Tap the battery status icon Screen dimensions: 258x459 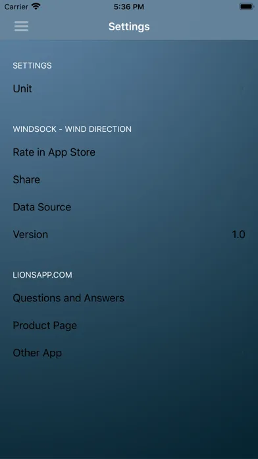point(247,7)
